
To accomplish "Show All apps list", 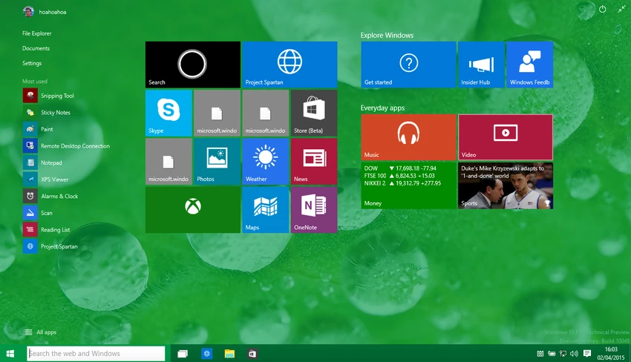I will click(x=40, y=332).
